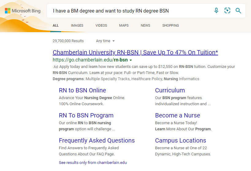Open dropdown arrow beside chamberlain.edu URL
The height and width of the screenshot is (171, 251).
(131, 60)
